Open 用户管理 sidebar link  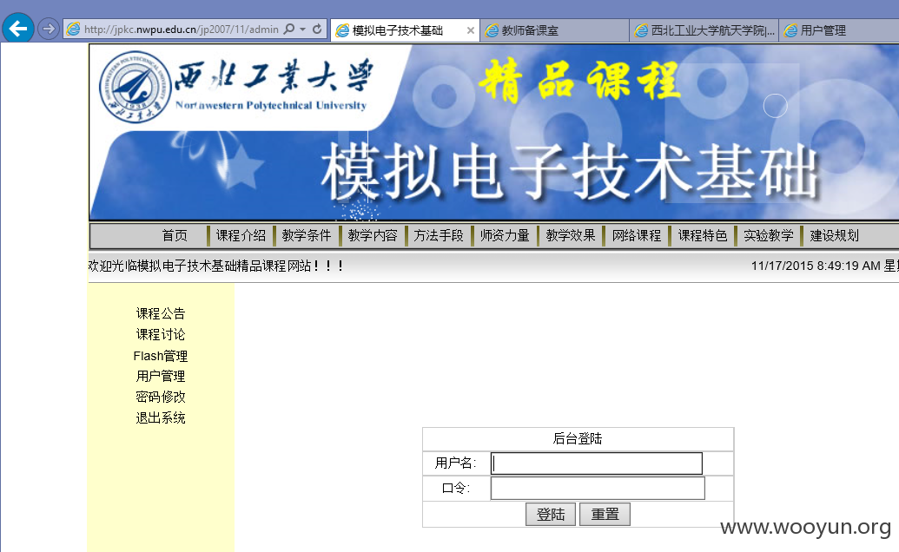[x=161, y=376]
